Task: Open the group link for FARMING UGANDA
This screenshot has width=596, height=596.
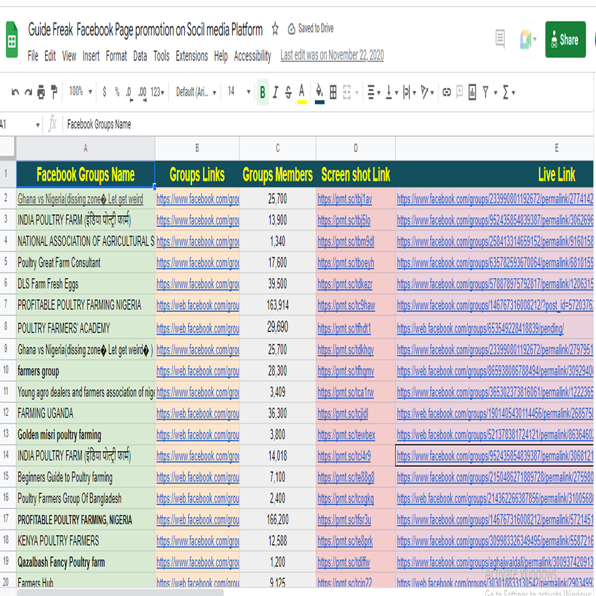Action: (x=198, y=413)
